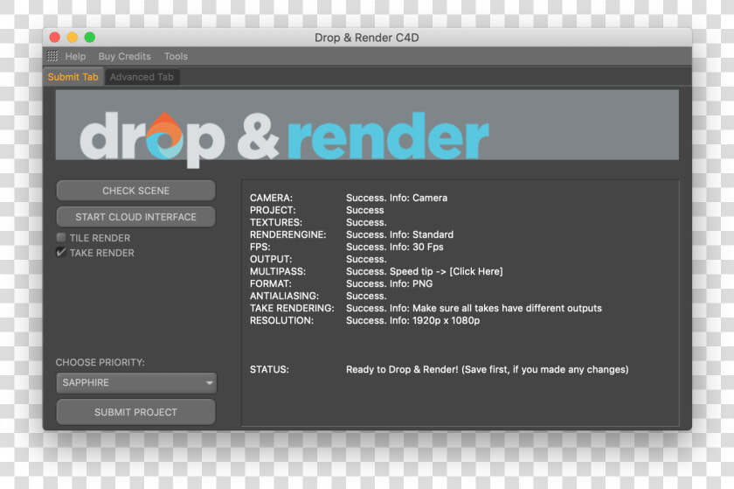Launch START CLOUD INTERFACE

click(135, 217)
